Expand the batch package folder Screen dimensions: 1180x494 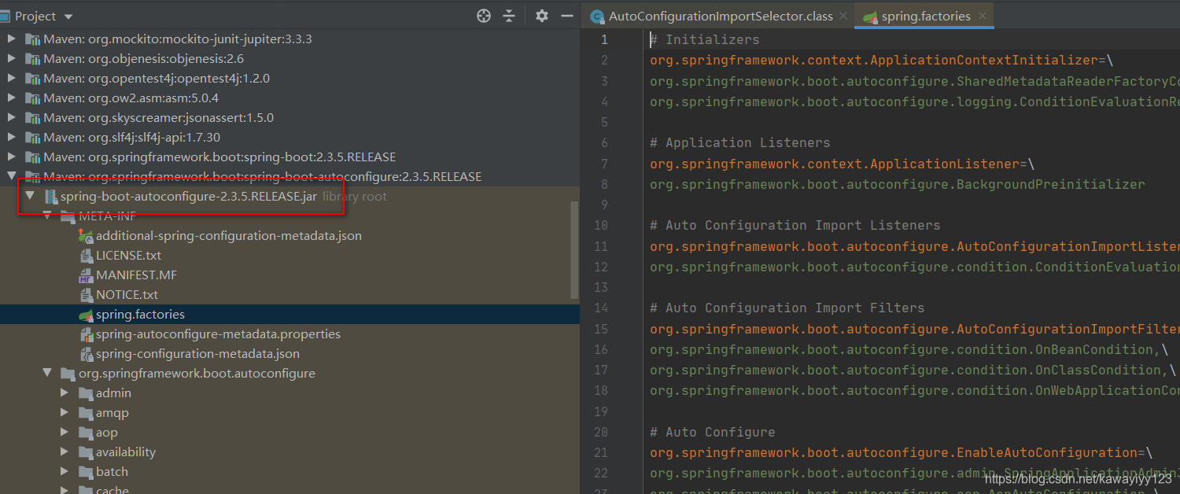click(x=65, y=471)
